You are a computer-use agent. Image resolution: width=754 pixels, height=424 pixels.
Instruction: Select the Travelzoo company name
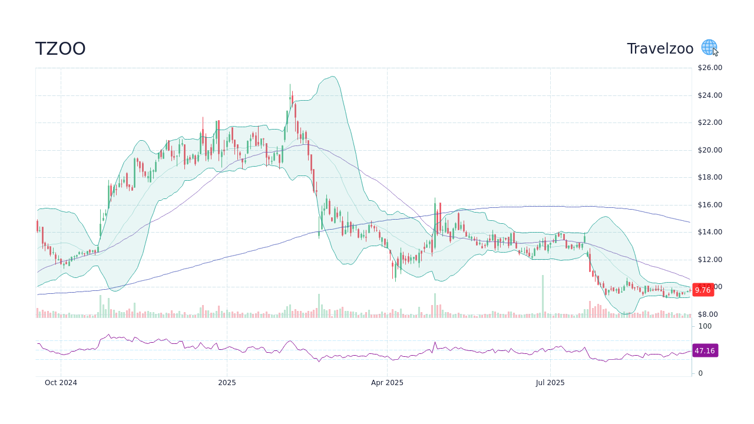click(660, 48)
